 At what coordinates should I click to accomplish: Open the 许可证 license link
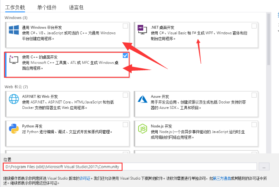point(85,178)
